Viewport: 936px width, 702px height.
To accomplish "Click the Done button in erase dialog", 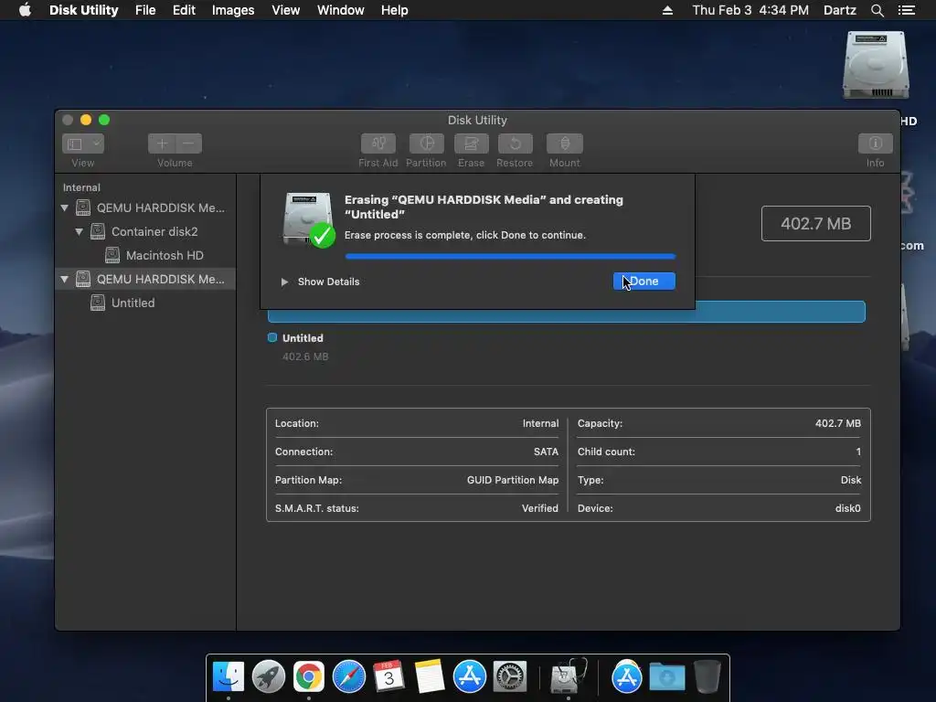I will point(643,282).
